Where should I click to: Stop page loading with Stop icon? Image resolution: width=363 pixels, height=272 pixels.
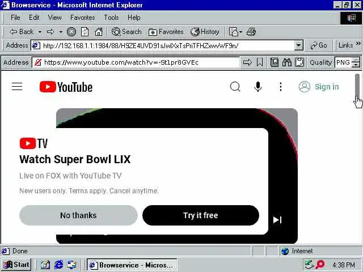[x=71, y=32]
